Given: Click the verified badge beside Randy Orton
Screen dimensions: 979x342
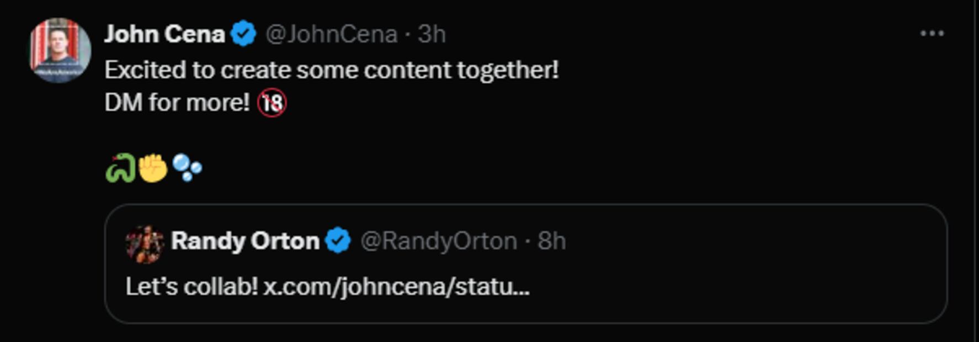Looking at the screenshot, I should point(338,241).
